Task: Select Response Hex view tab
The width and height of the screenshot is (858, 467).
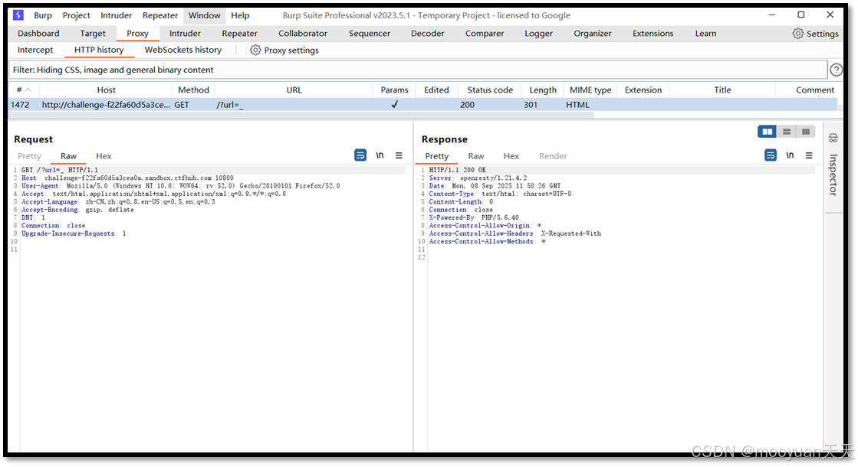Action: point(511,155)
